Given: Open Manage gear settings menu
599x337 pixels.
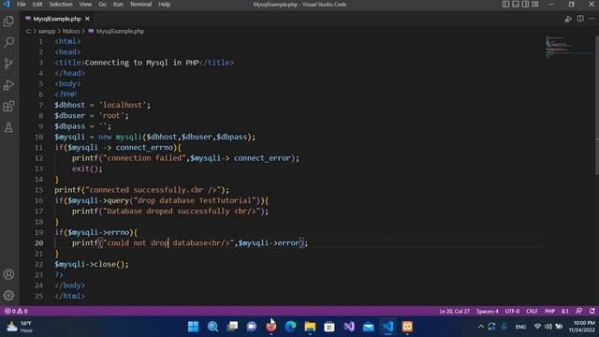Looking at the screenshot, I should coord(8,295).
